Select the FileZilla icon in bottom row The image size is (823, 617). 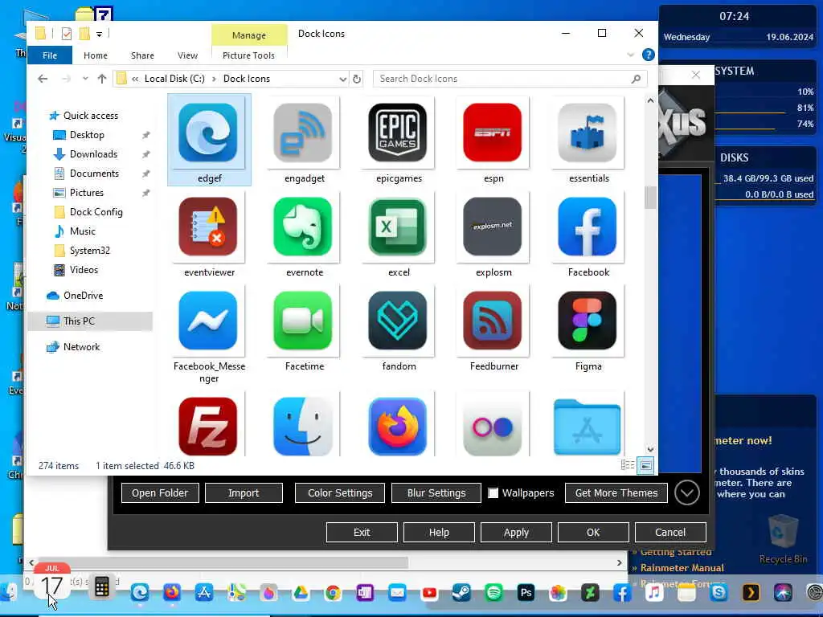208,426
